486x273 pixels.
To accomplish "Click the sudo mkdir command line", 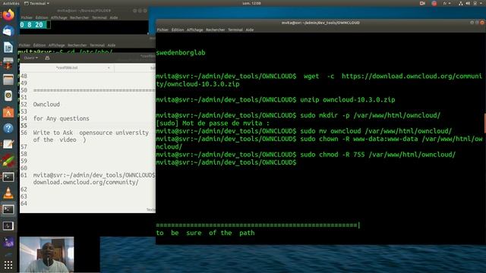I will [298, 115].
